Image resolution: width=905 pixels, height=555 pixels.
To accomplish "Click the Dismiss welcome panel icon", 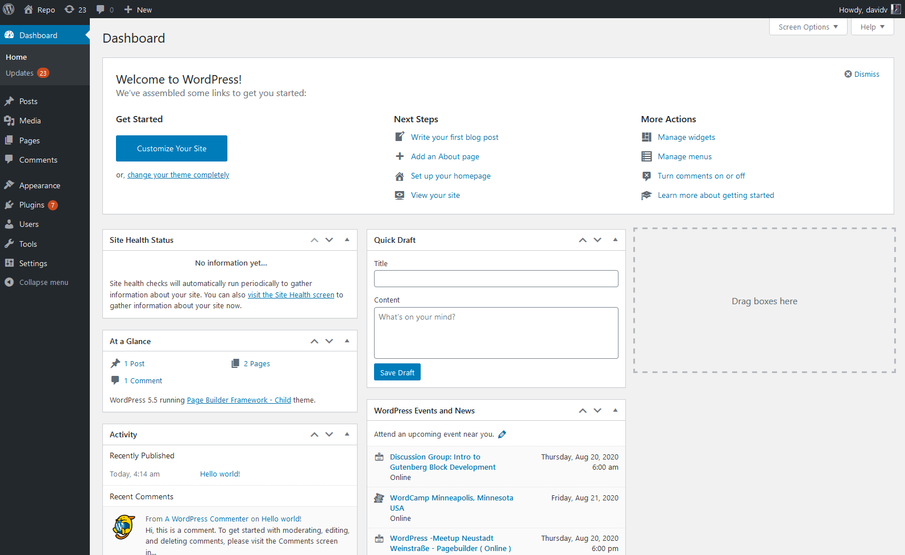I will pos(848,74).
